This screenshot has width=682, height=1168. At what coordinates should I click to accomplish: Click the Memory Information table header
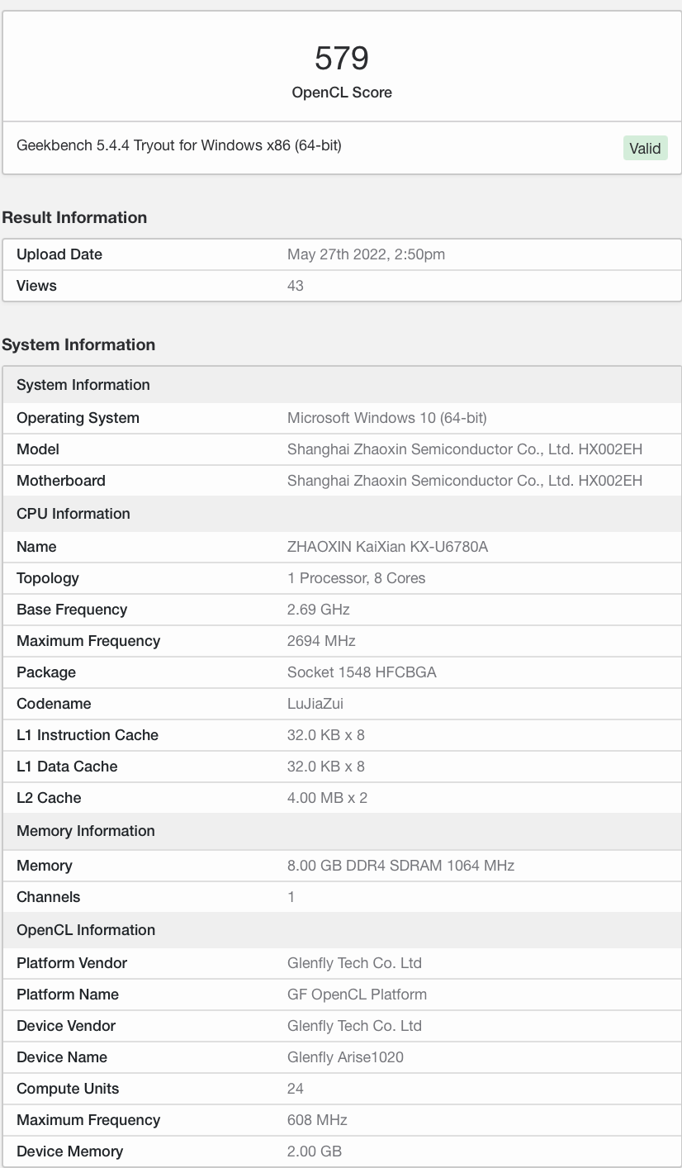pos(86,831)
